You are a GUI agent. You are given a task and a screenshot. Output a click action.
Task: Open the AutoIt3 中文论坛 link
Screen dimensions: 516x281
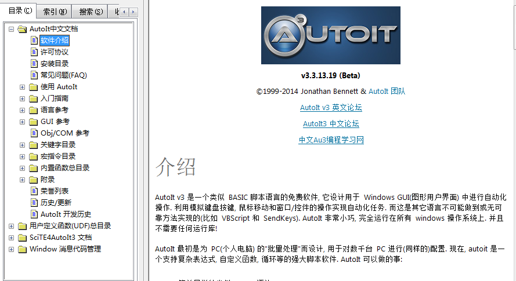331,123
